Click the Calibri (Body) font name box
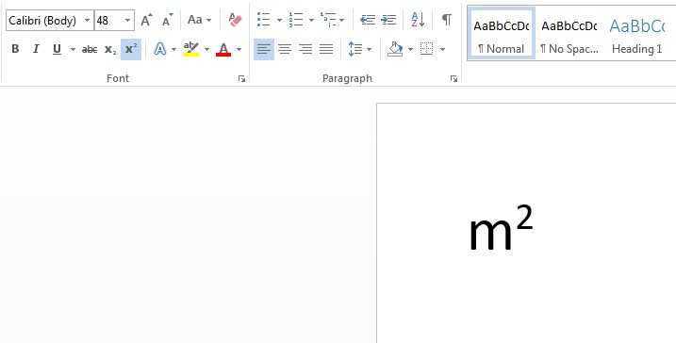The width and height of the screenshot is (676, 343). pyautogui.click(x=44, y=20)
